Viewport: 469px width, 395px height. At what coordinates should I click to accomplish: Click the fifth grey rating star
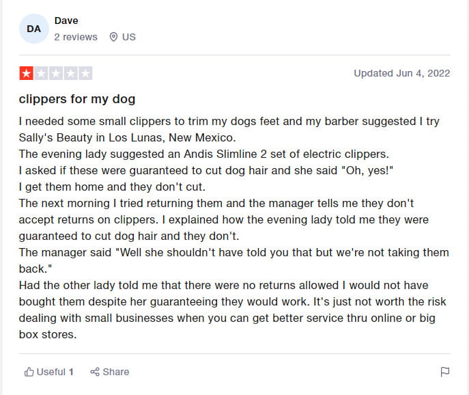85,73
